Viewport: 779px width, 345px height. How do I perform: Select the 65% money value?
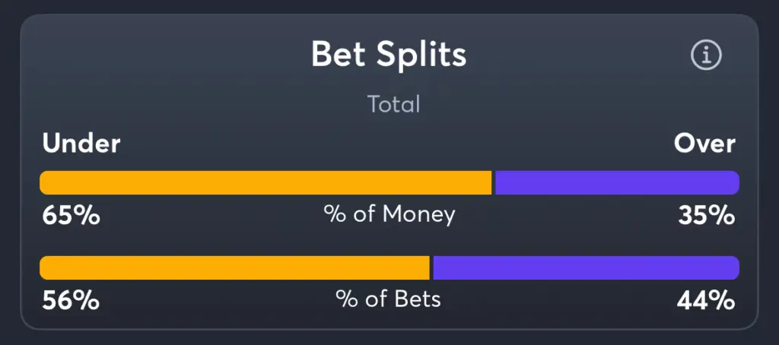[71, 216]
